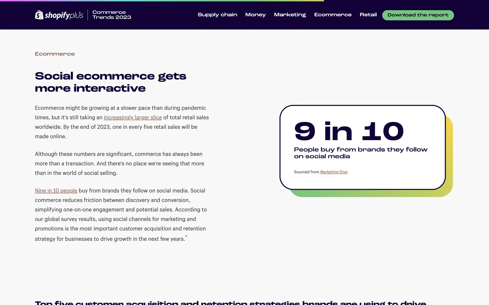Click the Shopify shopping bag icon
Viewport: 489px width, 305px height.
coord(39,15)
